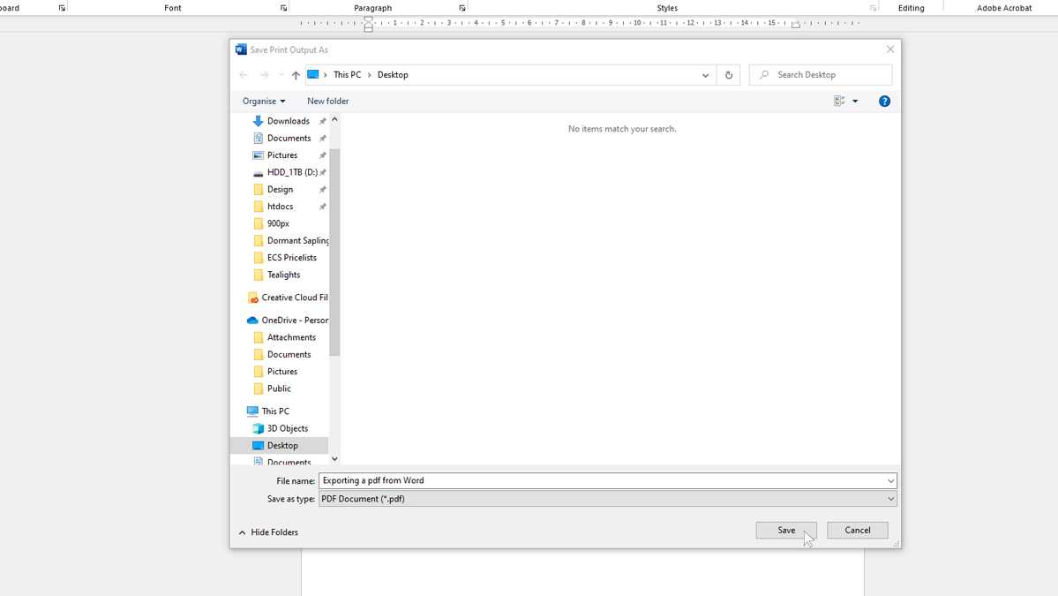The image size is (1058, 596).
Task: Navigate up one folder level
Action: (295, 75)
